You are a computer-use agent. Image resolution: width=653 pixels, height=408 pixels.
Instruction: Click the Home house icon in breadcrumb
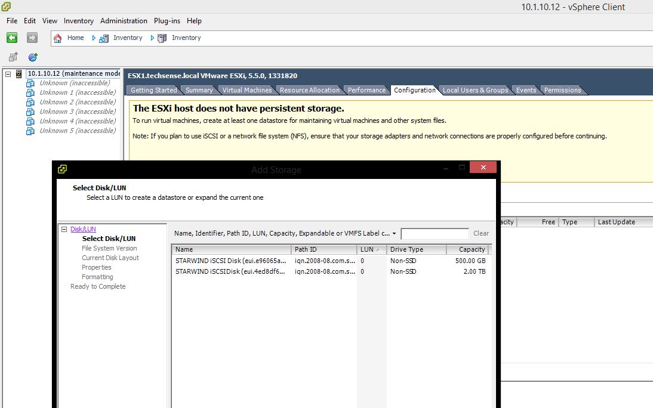[58, 38]
